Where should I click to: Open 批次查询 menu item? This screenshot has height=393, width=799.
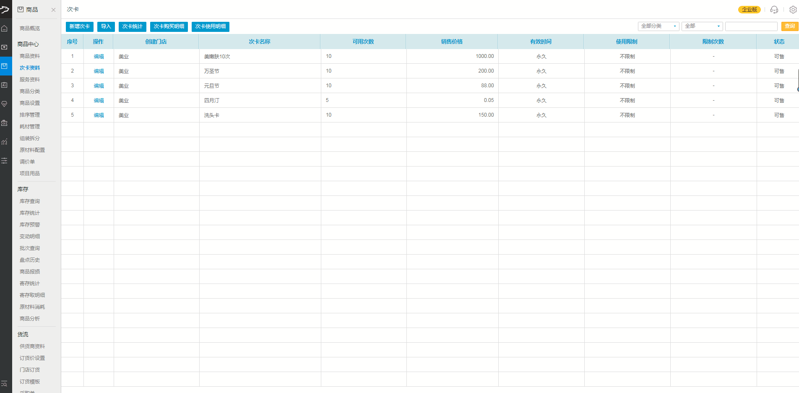[x=30, y=248]
